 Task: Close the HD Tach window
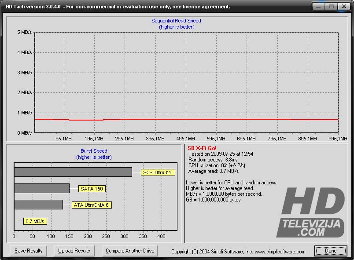click(x=344, y=7)
